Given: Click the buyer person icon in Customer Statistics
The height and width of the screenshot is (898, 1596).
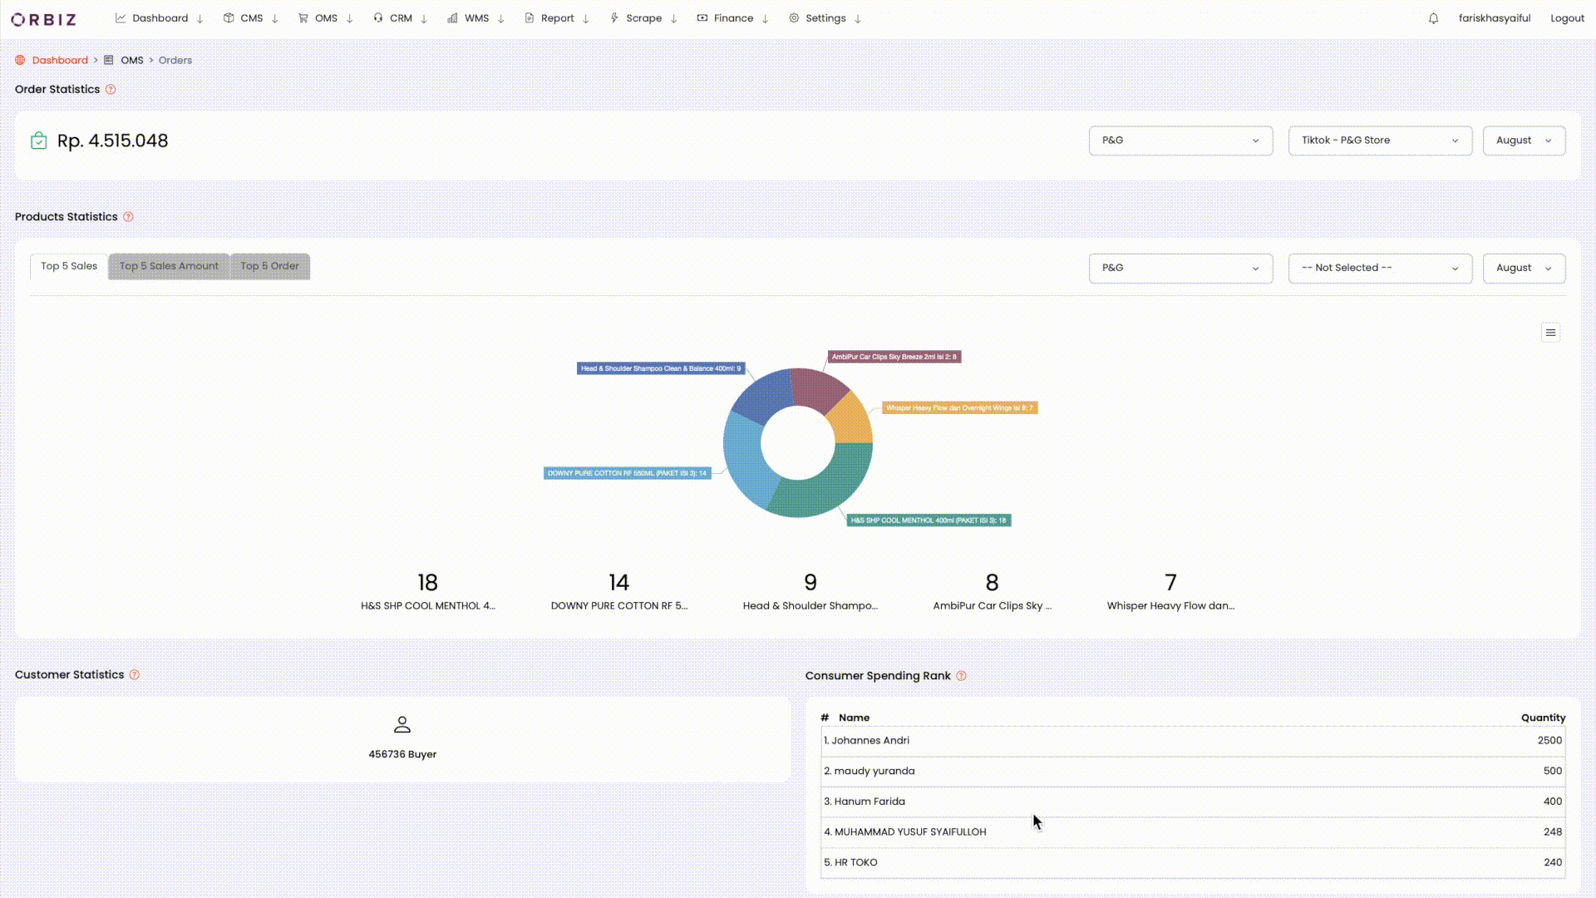Looking at the screenshot, I should pos(402,724).
